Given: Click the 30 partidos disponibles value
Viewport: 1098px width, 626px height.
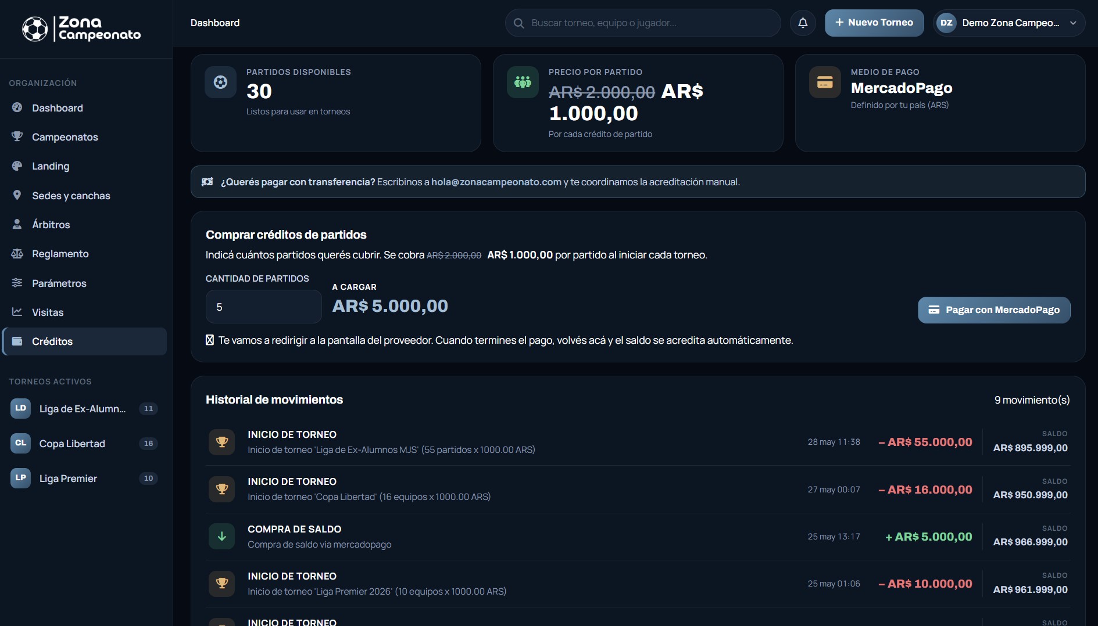Looking at the screenshot, I should pyautogui.click(x=259, y=92).
